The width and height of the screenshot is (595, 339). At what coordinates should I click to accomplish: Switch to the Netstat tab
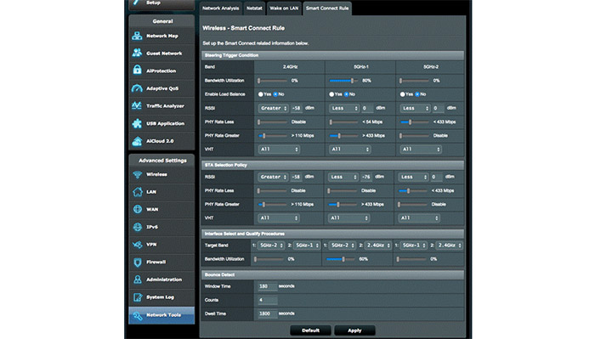tap(254, 8)
